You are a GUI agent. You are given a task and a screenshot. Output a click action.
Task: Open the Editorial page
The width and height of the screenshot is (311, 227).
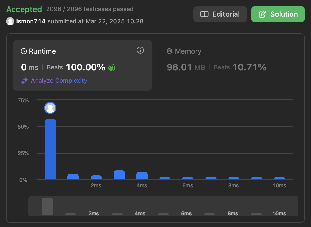tap(220, 14)
